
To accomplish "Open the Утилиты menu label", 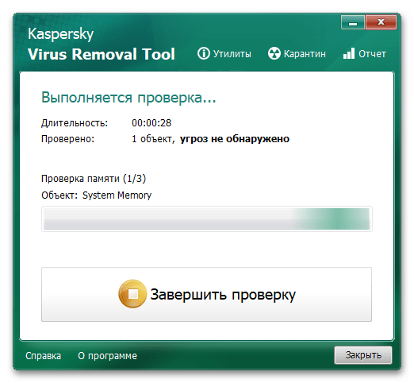I will coord(232,54).
